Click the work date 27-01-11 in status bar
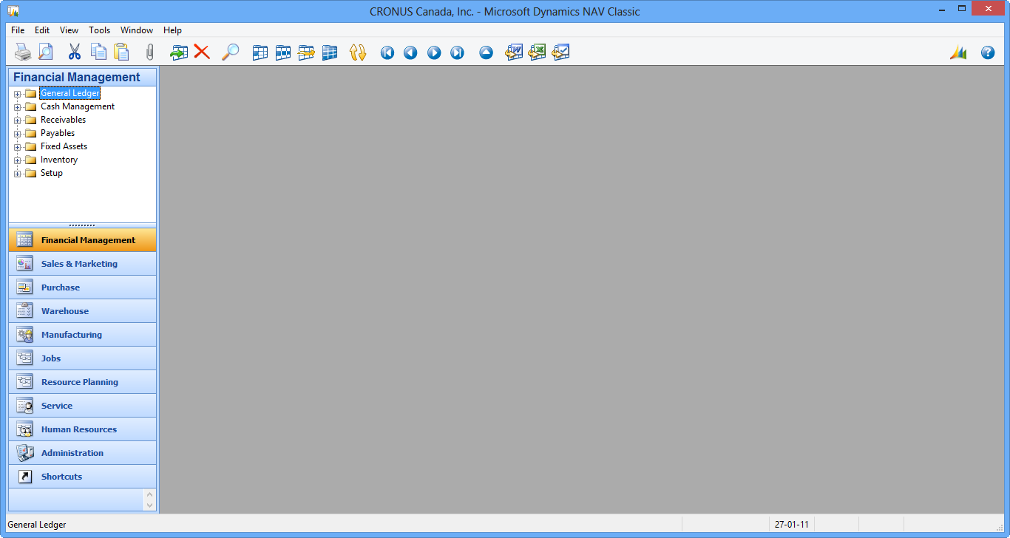Image resolution: width=1010 pixels, height=538 pixels. pos(792,525)
